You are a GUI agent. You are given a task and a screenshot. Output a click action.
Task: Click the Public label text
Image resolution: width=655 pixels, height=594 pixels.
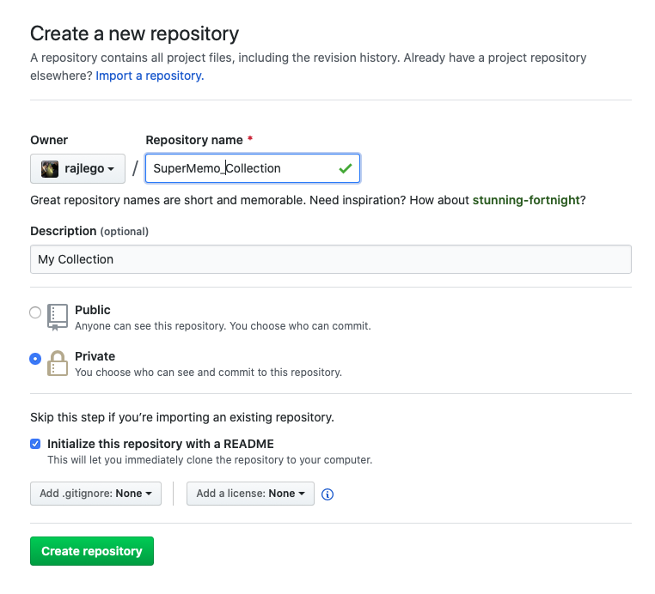(93, 310)
